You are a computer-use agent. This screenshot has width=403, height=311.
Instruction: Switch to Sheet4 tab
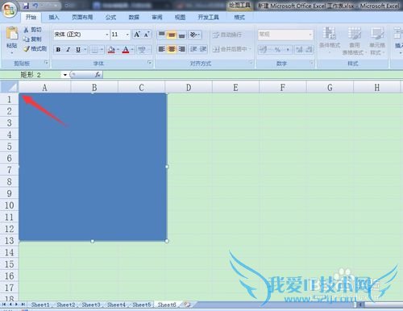click(116, 305)
